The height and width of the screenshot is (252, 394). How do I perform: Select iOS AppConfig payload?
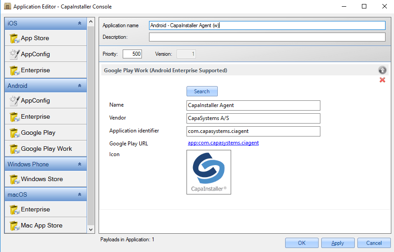click(46, 54)
